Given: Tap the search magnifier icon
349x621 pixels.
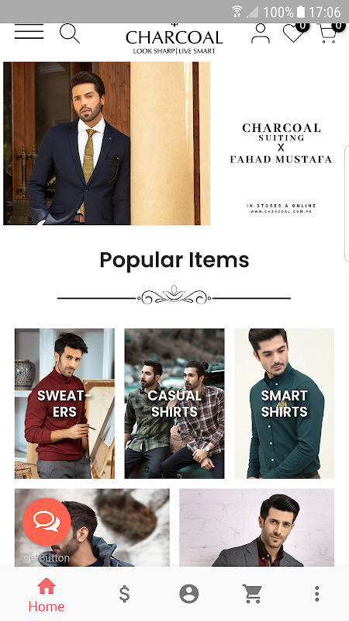Looking at the screenshot, I should pos(70,33).
